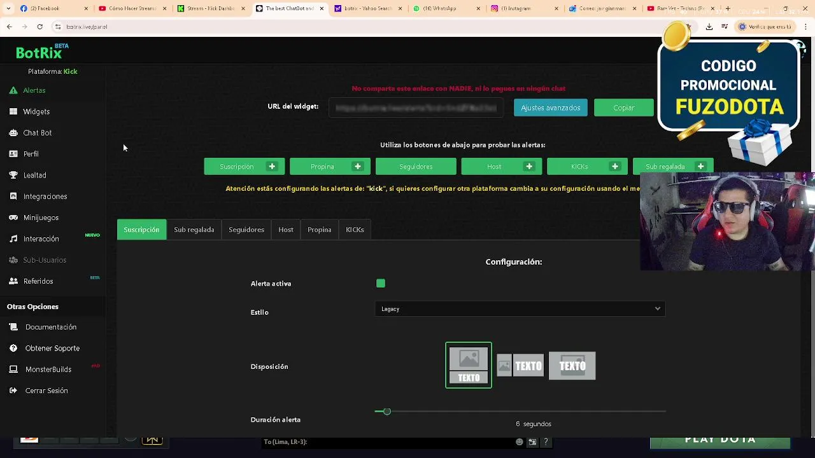The width and height of the screenshot is (815, 458).
Task: Open Alertas section icon in sidebar
Action: [13, 90]
